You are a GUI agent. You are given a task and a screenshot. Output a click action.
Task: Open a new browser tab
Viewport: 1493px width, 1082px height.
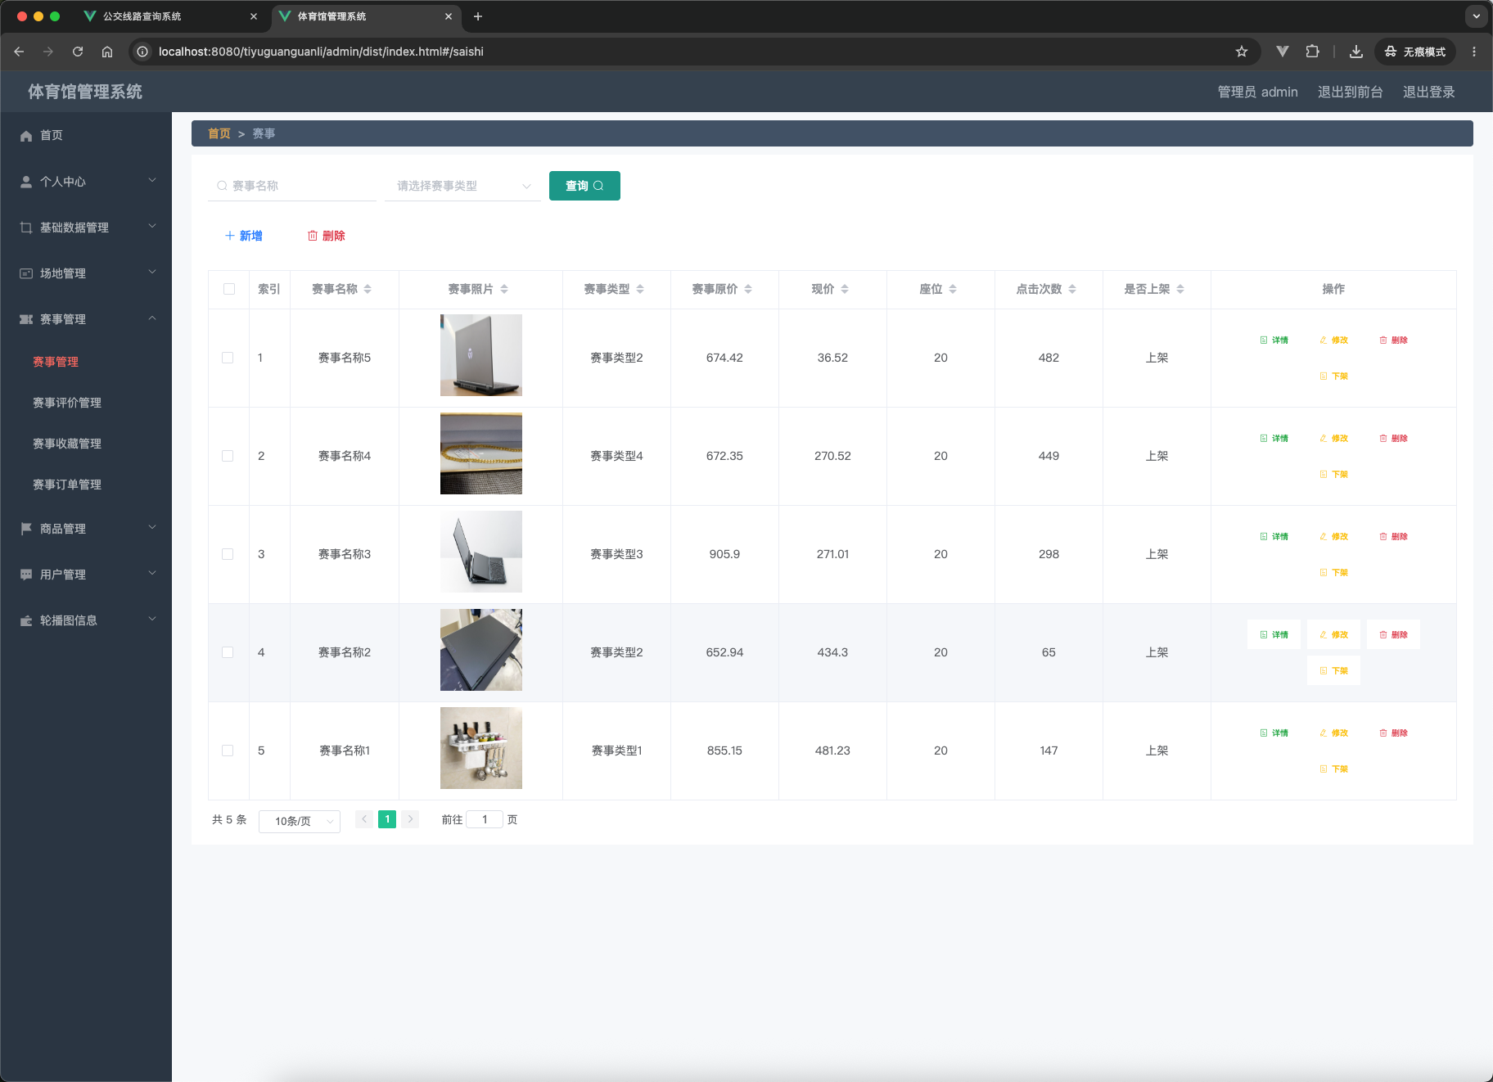pyautogui.click(x=478, y=16)
